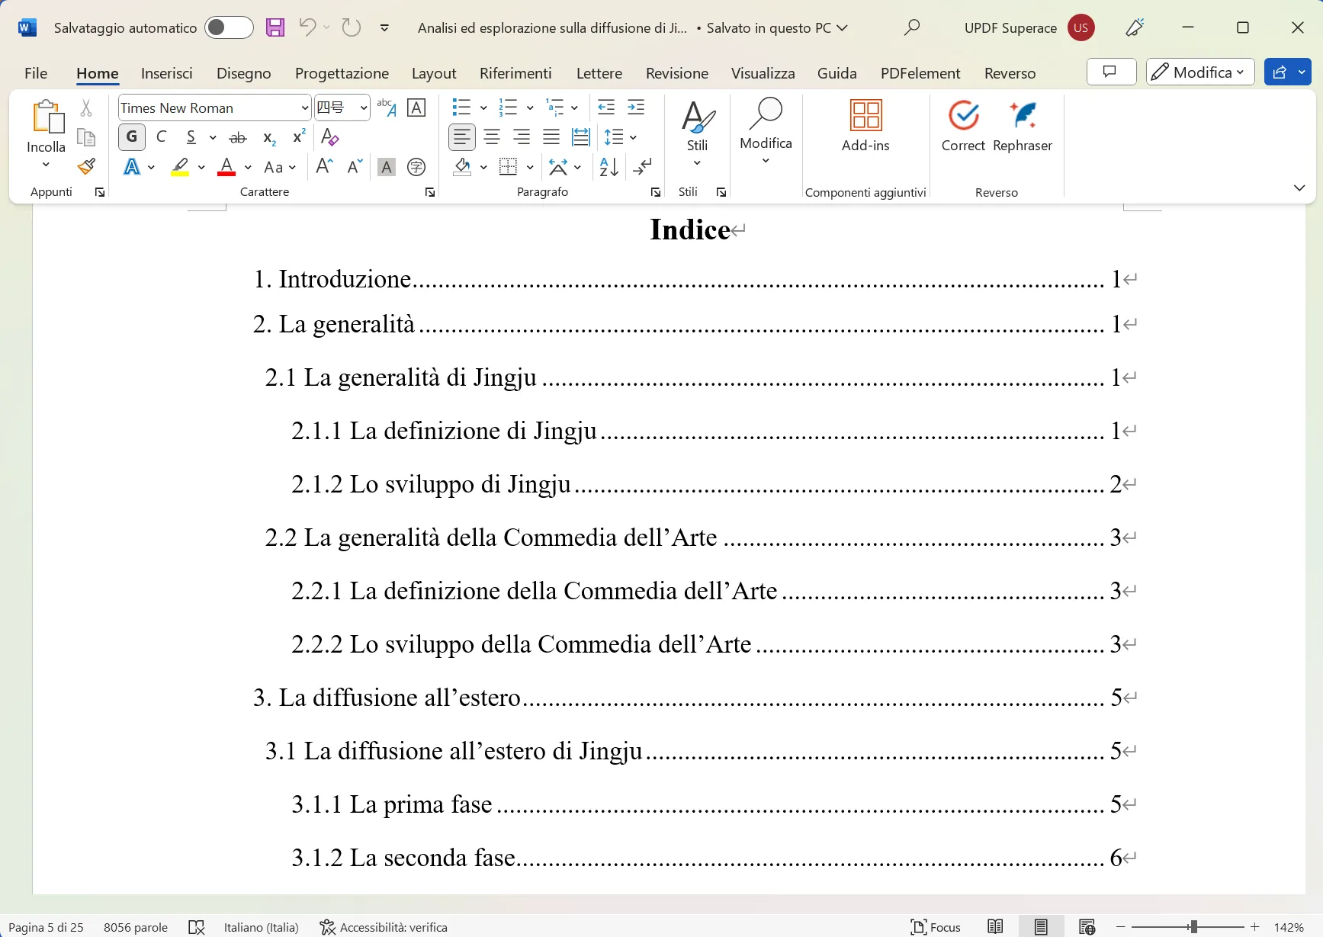Expand the bullet list dropdown arrow
The image size is (1323, 937).
point(483,108)
